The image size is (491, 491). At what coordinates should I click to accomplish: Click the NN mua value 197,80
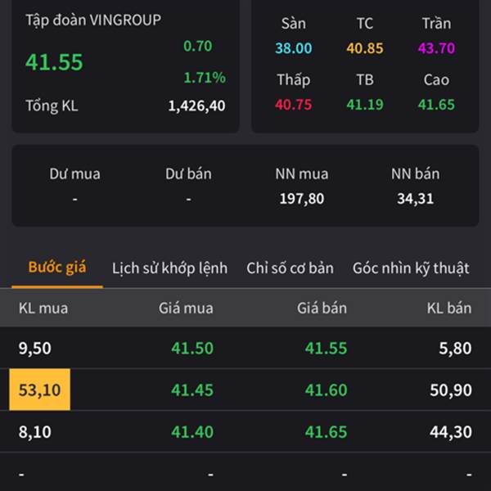301,199
